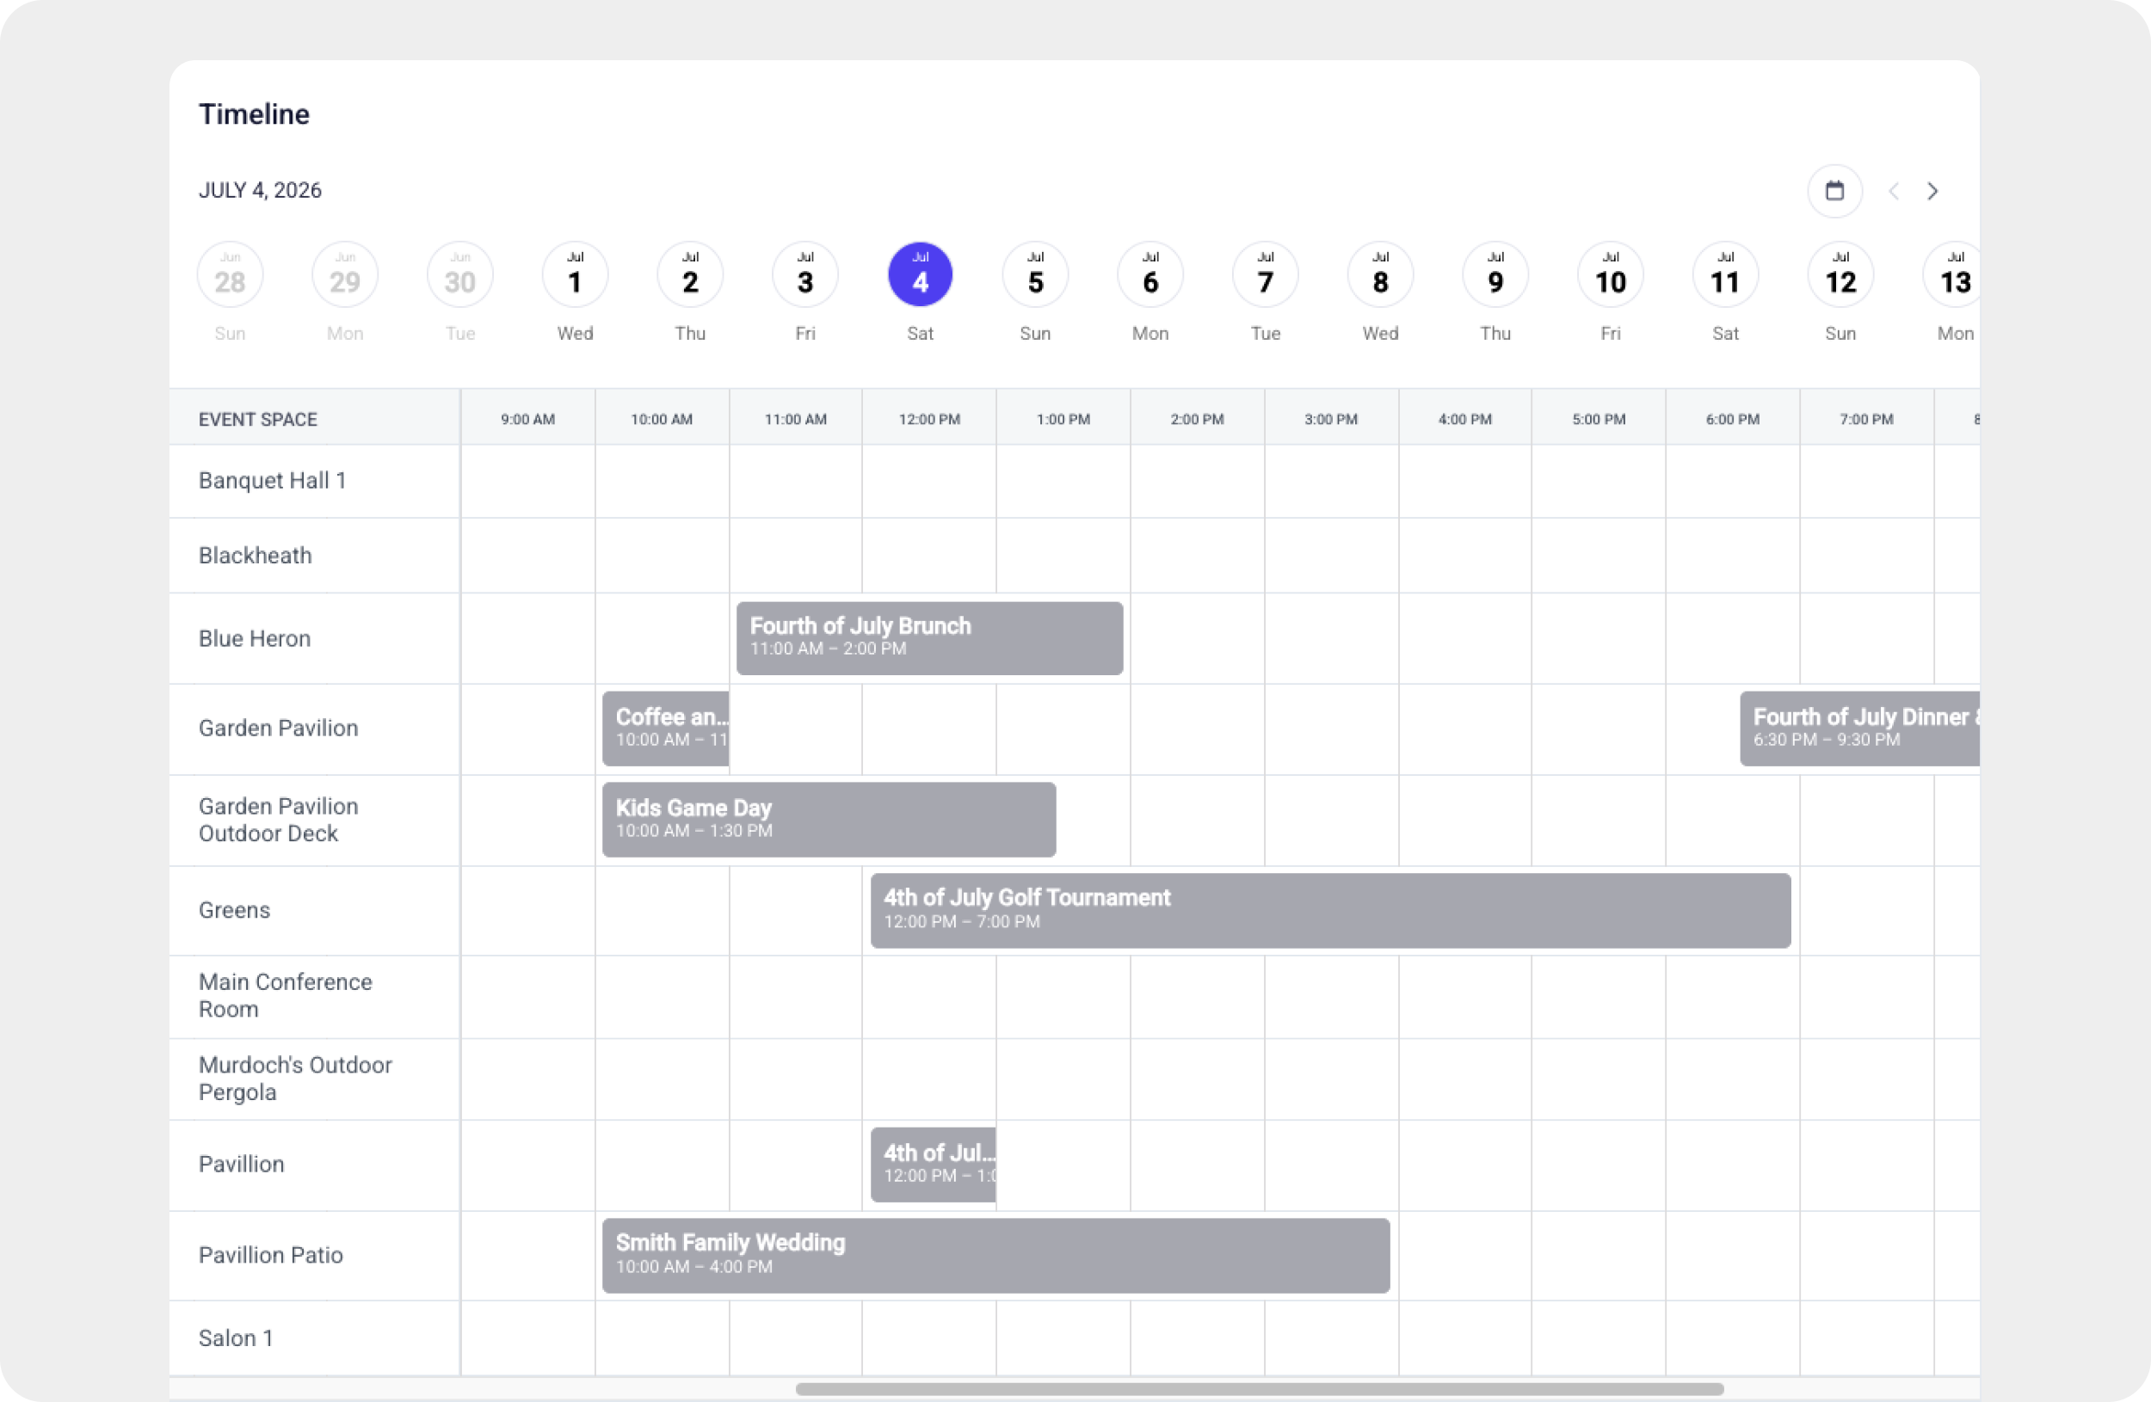2151x1402 pixels.
Task: Click the Main Conference Room label
Action: click(x=285, y=995)
